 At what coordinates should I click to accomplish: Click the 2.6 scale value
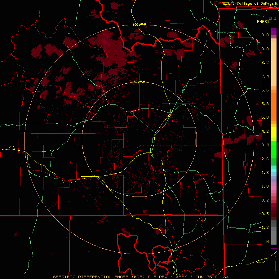coord(265,159)
